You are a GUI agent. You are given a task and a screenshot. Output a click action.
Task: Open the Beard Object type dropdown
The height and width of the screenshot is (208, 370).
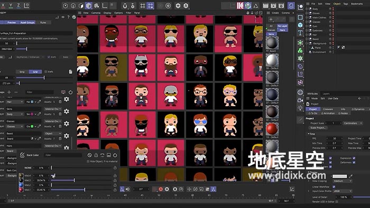click(53, 134)
